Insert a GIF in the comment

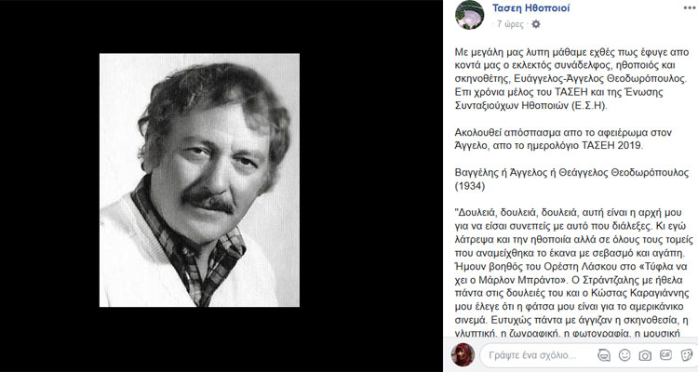pyautogui.click(x=665, y=355)
